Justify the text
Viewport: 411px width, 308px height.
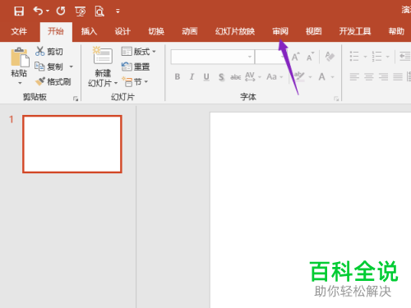[x=398, y=77]
